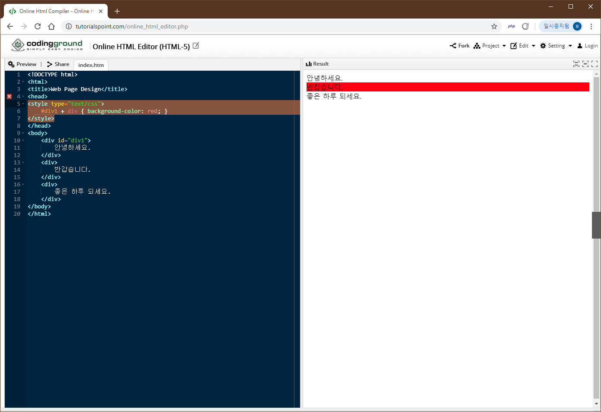Click the #div1 selector on line 6

(49, 111)
